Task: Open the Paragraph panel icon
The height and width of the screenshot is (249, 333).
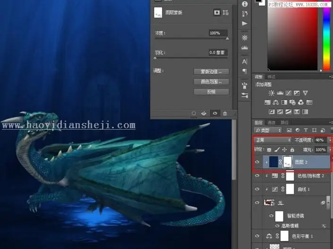Action: click(245, 71)
